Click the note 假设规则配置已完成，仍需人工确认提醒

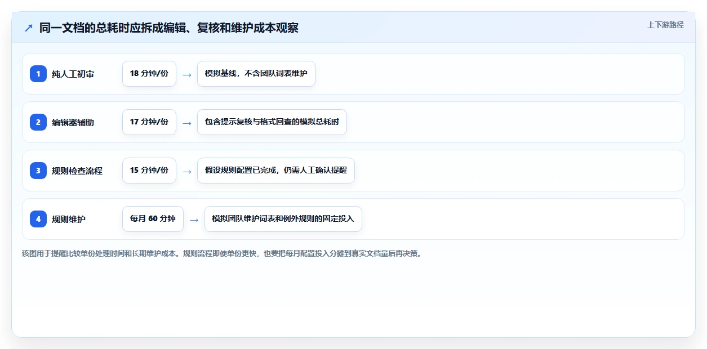[x=276, y=171]
